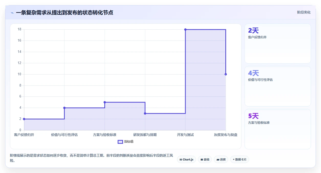This screenshot has height=173, width=321.
Task: Click the 2天 value on the 客户反馈归并 card
Action: tap(253, 31)
